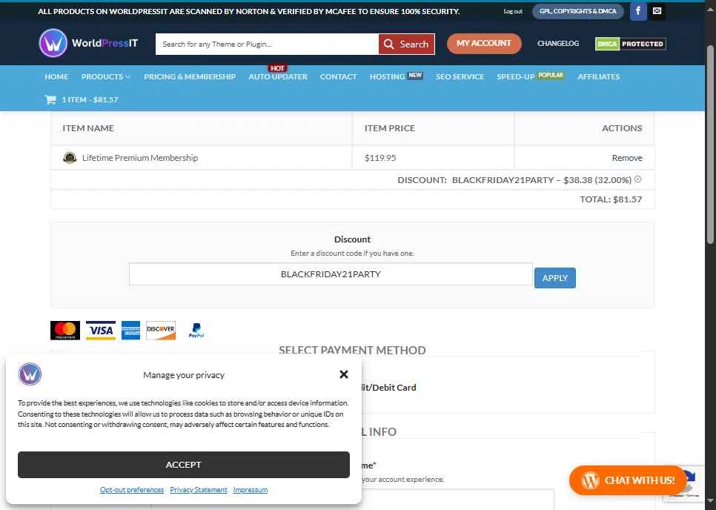This screenshot has width=716, height=510.
Task: Click the $119.95 item price
Action: (380, 157)
